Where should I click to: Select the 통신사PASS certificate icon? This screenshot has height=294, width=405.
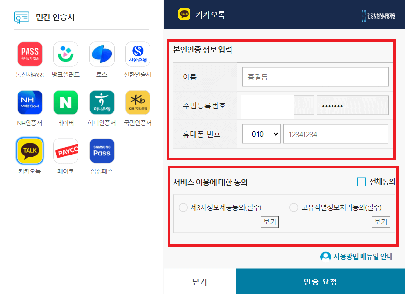click(29, 54)
